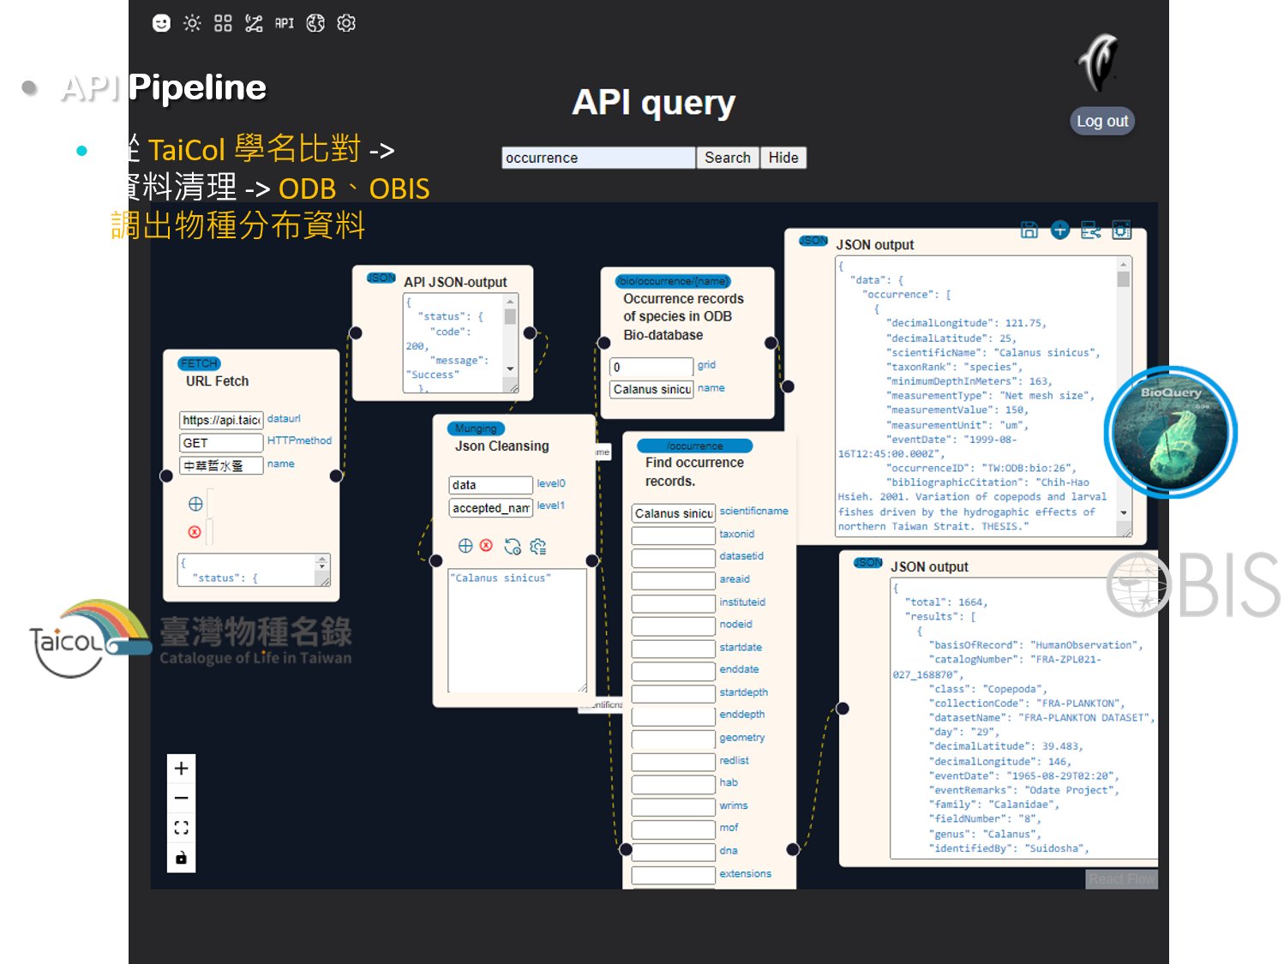Click the FETCH badge on URL Fetch node

coord(200,363)
